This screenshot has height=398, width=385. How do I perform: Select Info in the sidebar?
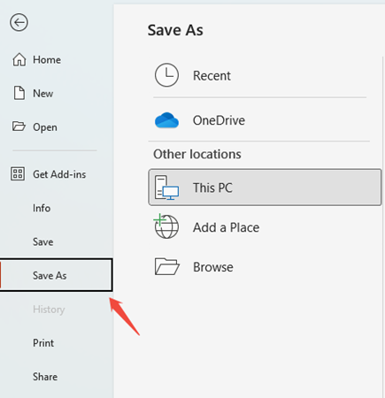(42, 208)
